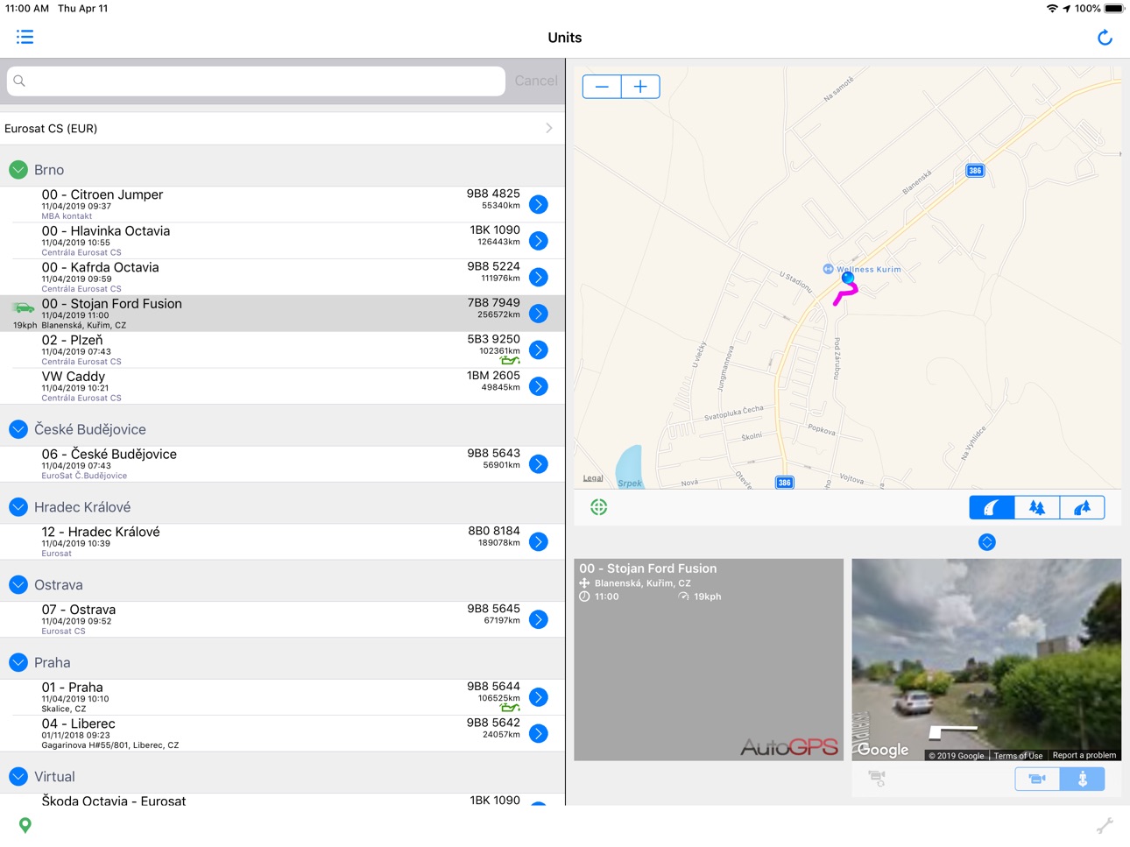The height and width of the screenshot is (847, 1130).
Task: Open the Terms of Use link in Street View
Action: pyautogui.click(x=1018, y=755)
